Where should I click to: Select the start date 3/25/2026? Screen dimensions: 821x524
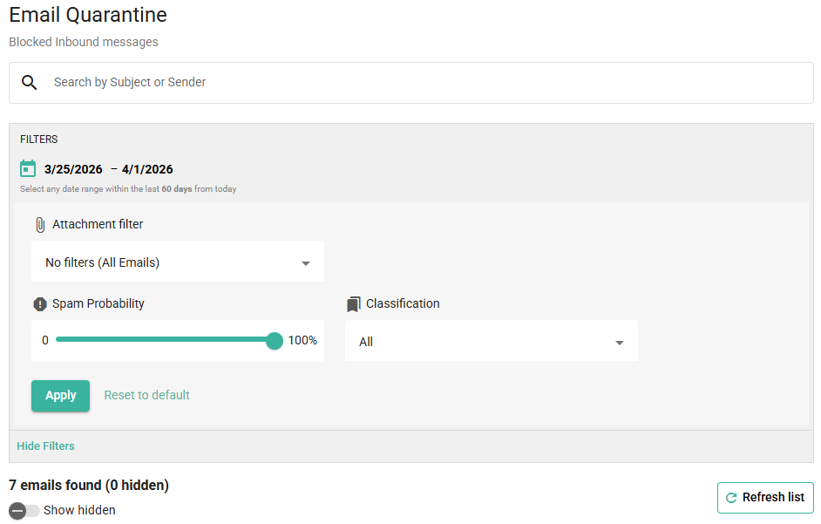point(73,169)
